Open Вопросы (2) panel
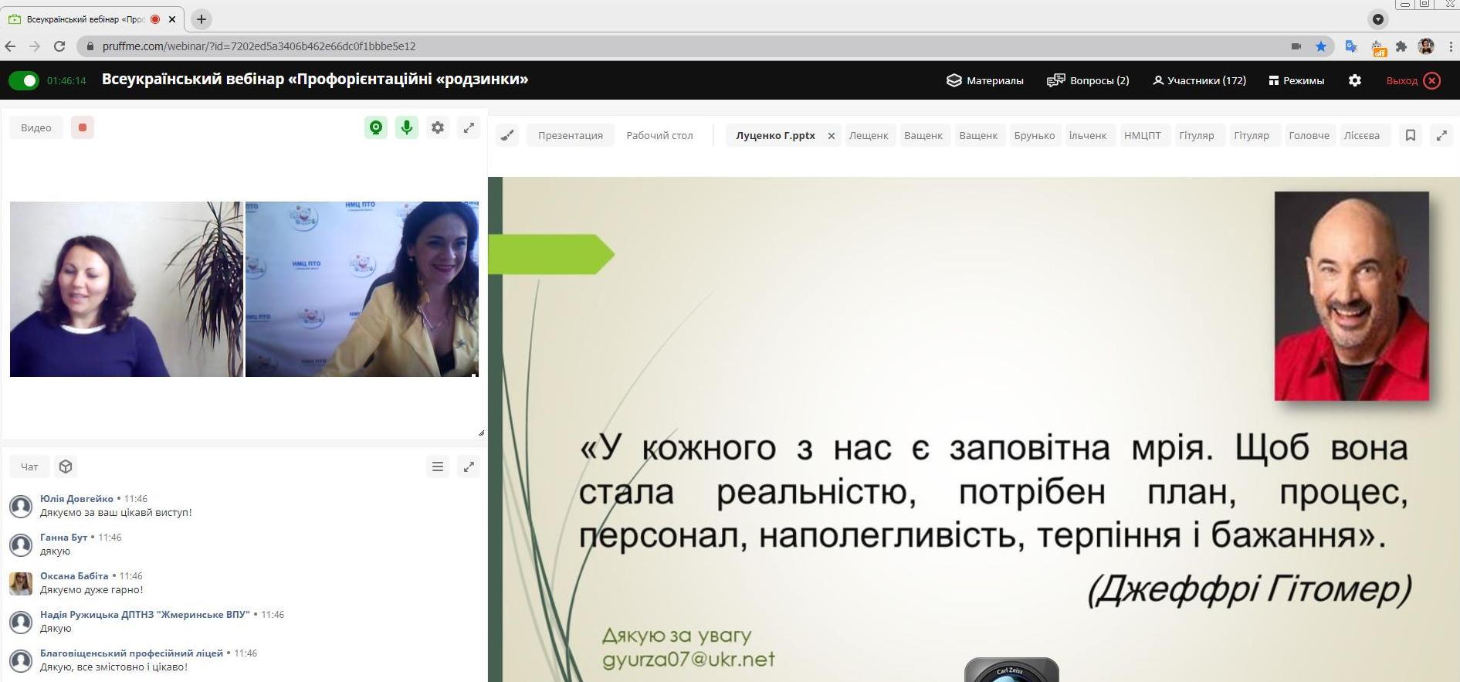This screenshot has width=1460, height=682. pos(1088,80)
